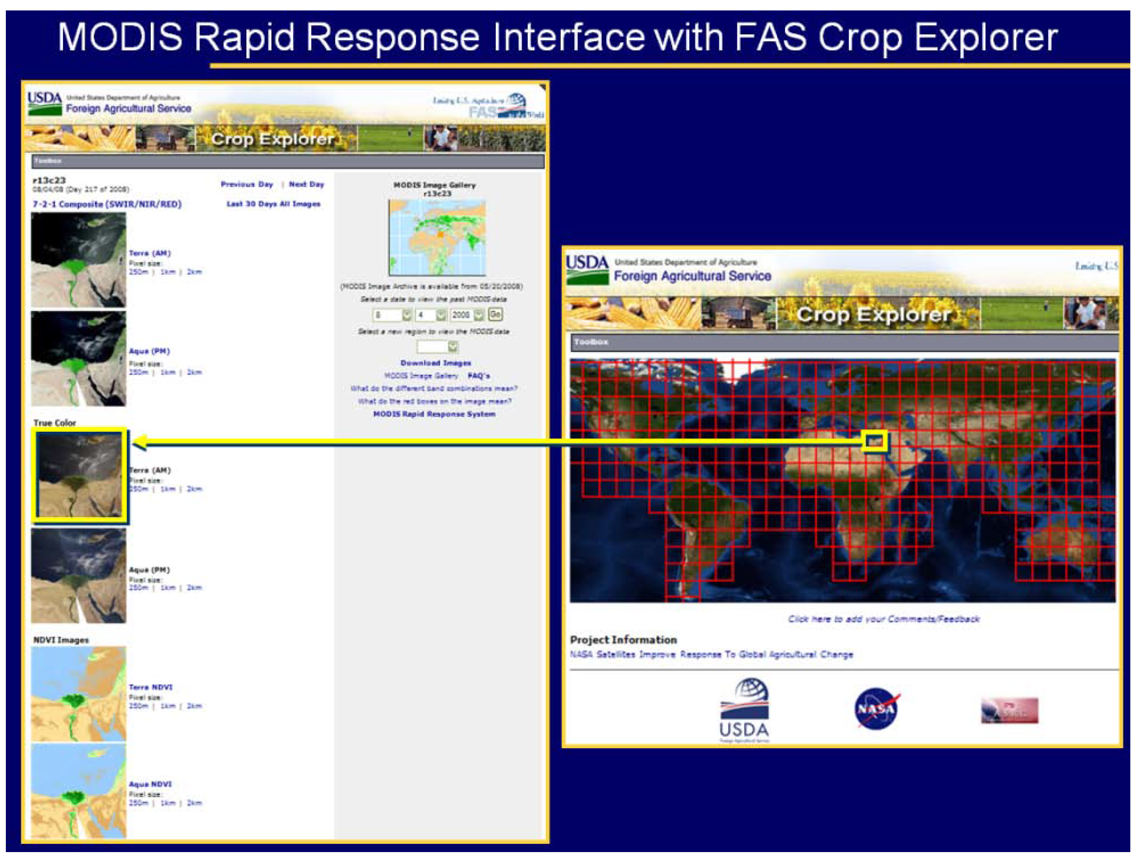The image size is (1137, 860).
Task: Select 2km under composite Terra (AM)
Action: click(194, 272)
